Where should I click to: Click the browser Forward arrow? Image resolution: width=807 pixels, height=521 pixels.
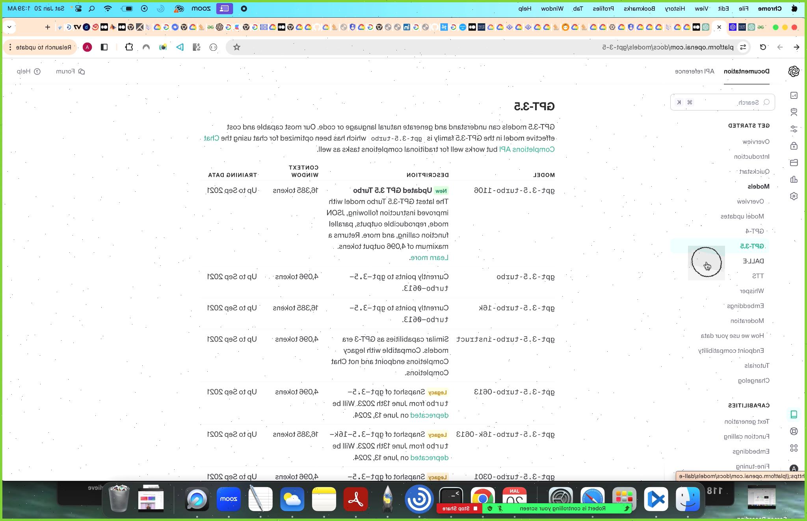(780, 47)
